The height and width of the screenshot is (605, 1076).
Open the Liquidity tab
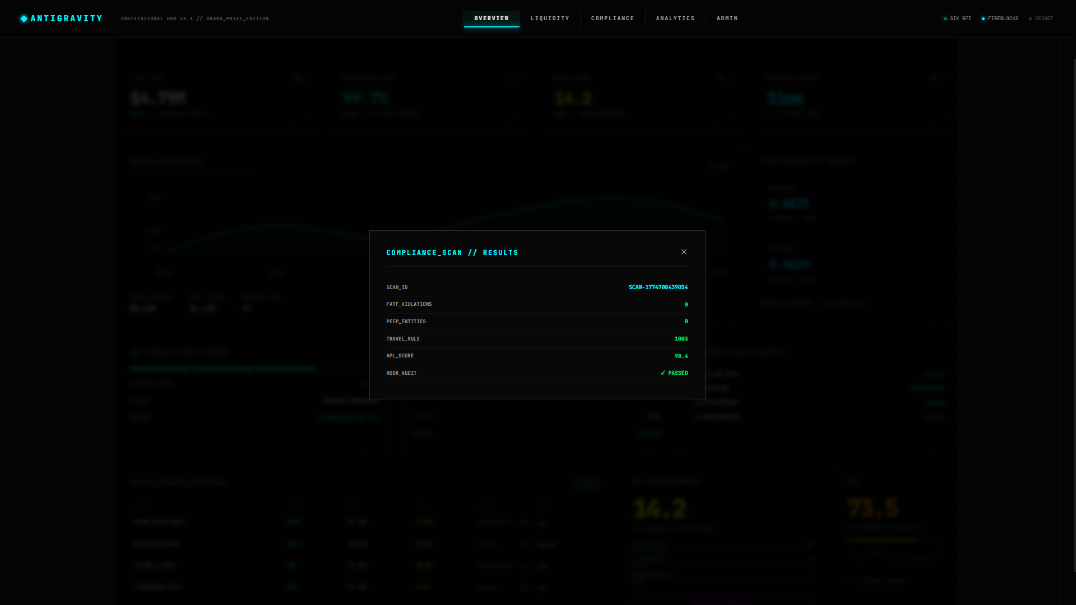pyautogui.click(x=550, y=18)
